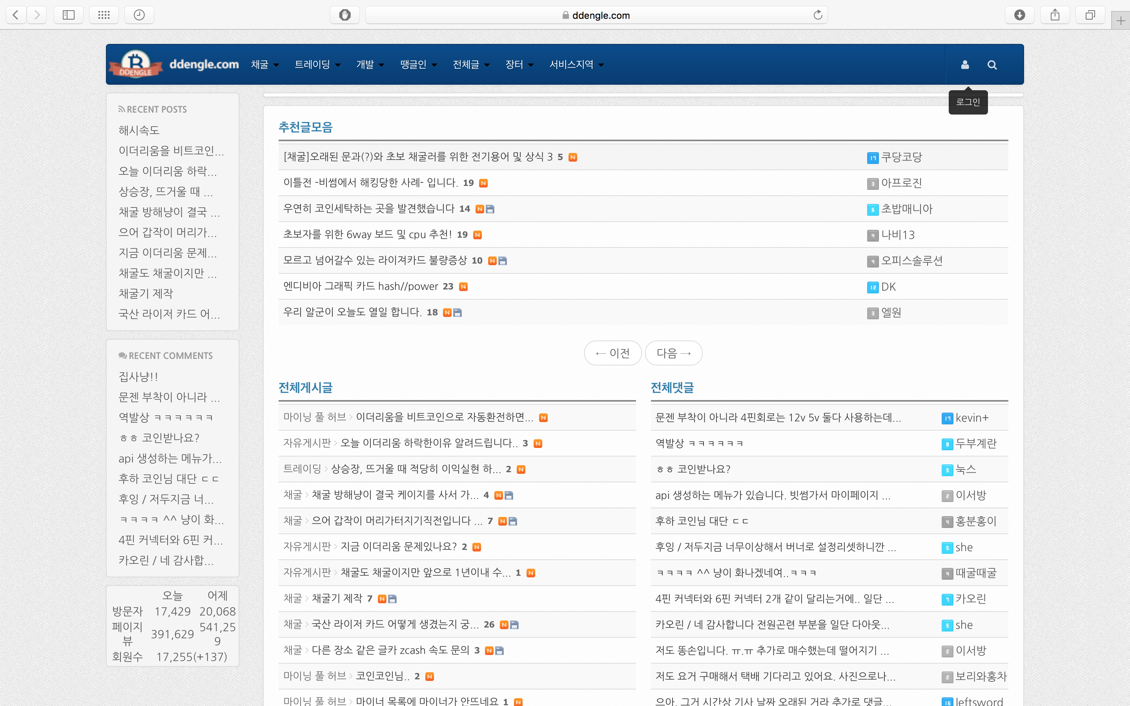The height and width of the screenshot is (706, 1130).
Task: Click the level badge next to kevin+
Action: [947, 419]
